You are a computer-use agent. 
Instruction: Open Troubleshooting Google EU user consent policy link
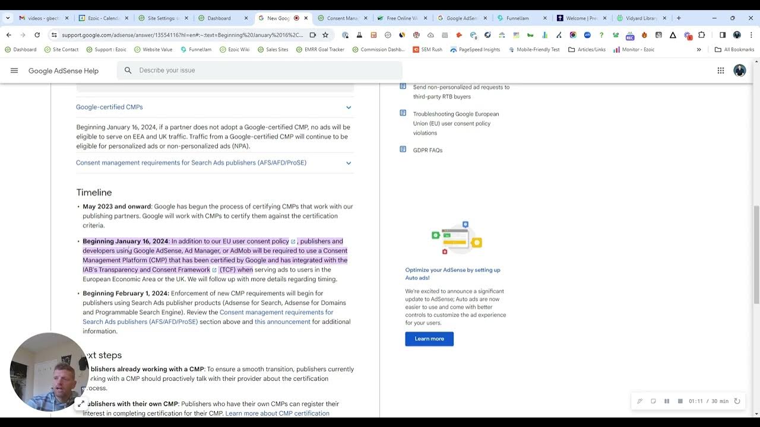coord(456,123)
